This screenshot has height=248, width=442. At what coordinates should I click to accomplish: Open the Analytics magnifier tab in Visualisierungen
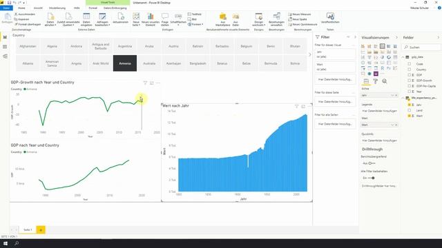point(385,81)
